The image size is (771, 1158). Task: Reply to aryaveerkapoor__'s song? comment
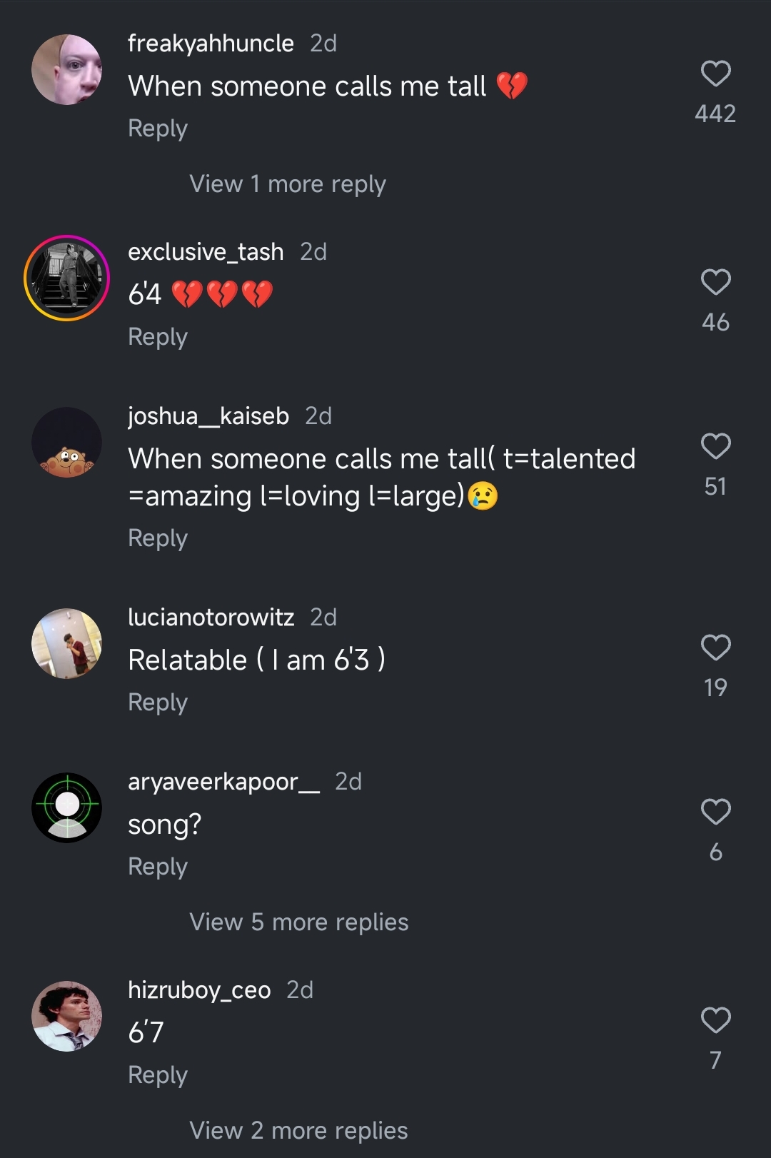click(x=158, y=867)
